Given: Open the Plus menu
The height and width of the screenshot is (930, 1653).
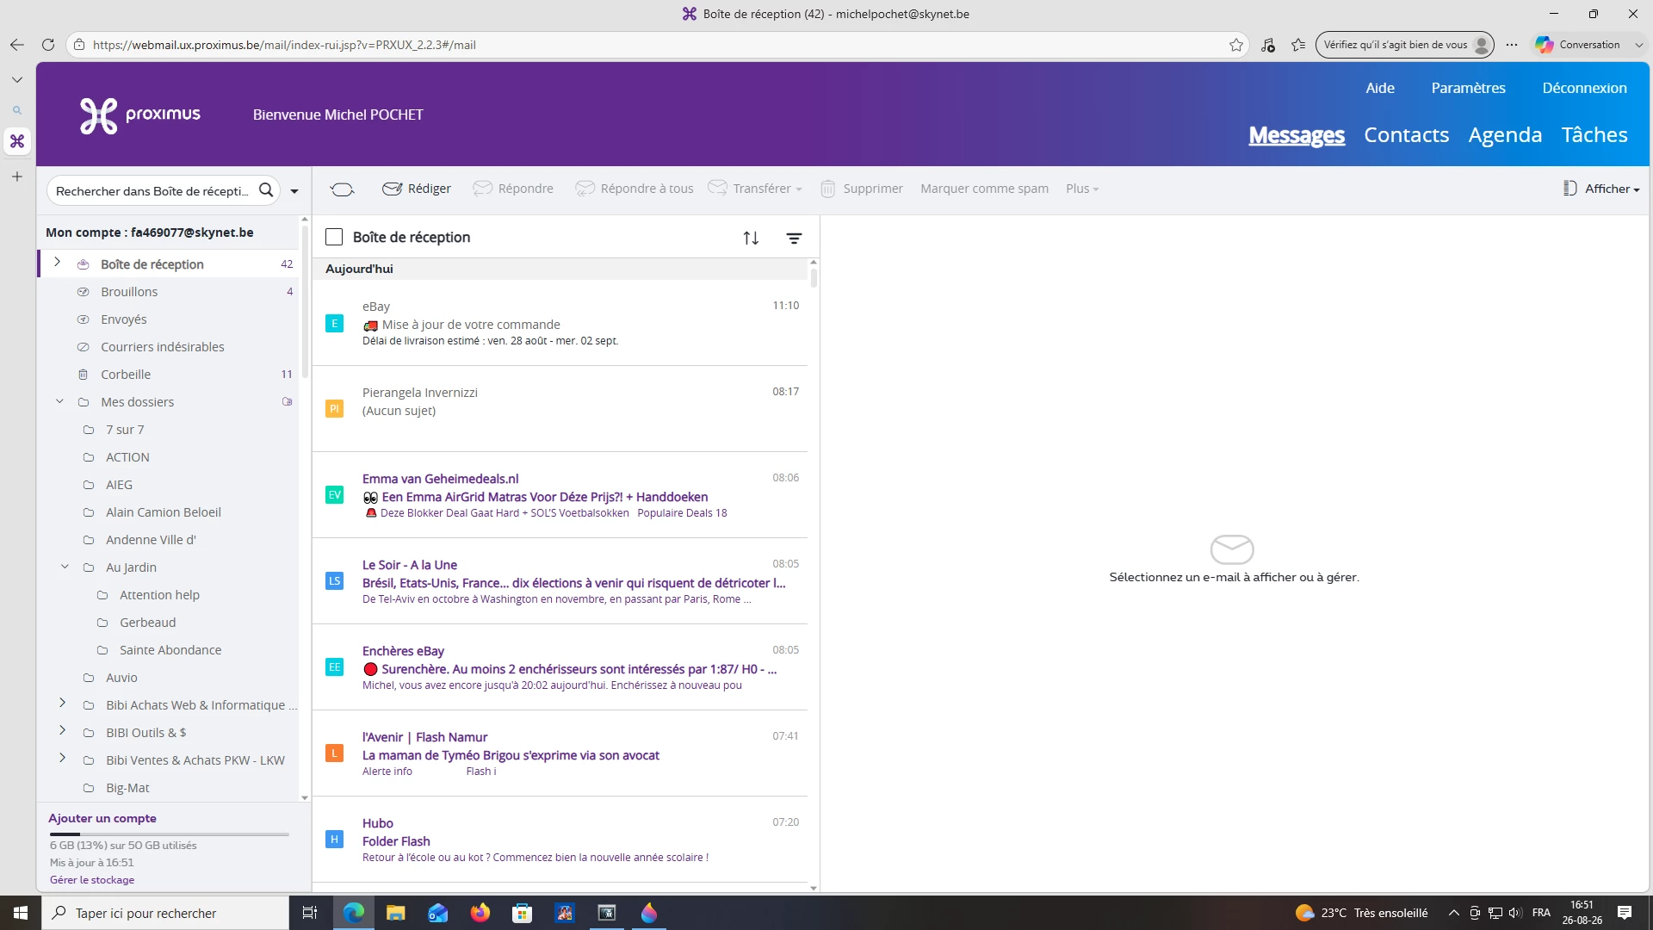Looking at the screenshot, I should pos(1082,189).
